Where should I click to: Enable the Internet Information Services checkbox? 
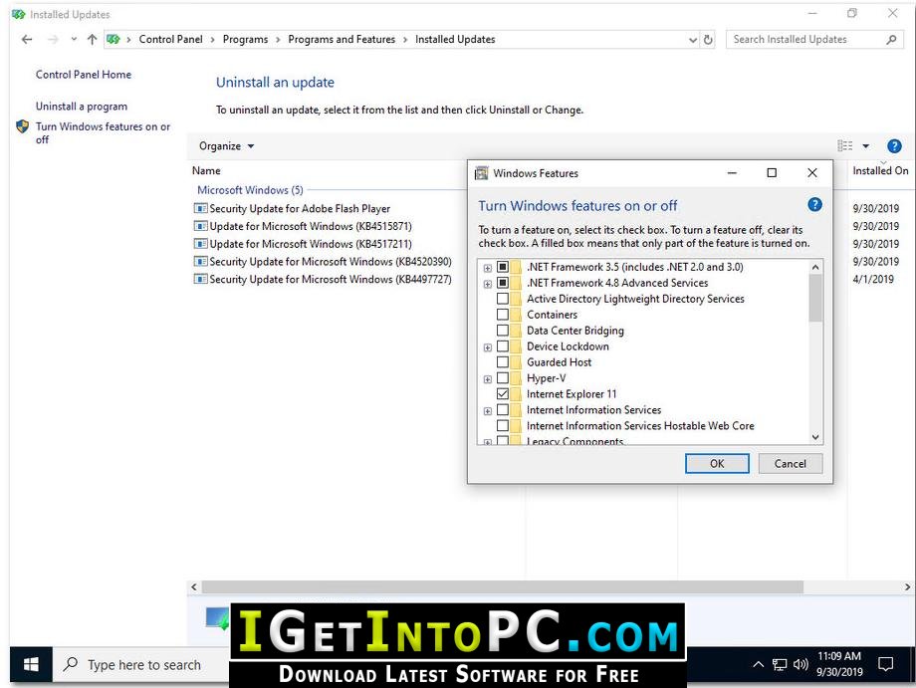tap(503, 409)
